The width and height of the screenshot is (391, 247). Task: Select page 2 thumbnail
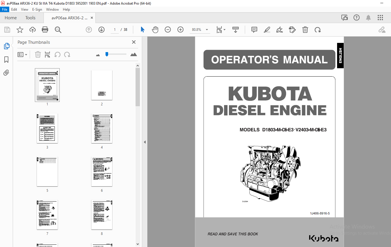(102, 85)
